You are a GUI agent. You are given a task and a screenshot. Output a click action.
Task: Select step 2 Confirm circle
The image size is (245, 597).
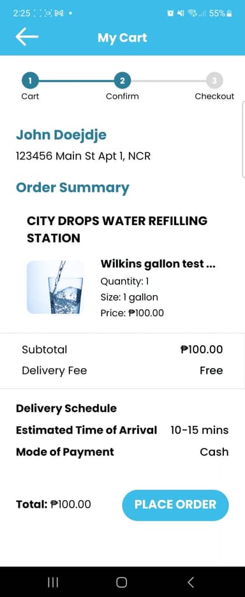[122, 80]
